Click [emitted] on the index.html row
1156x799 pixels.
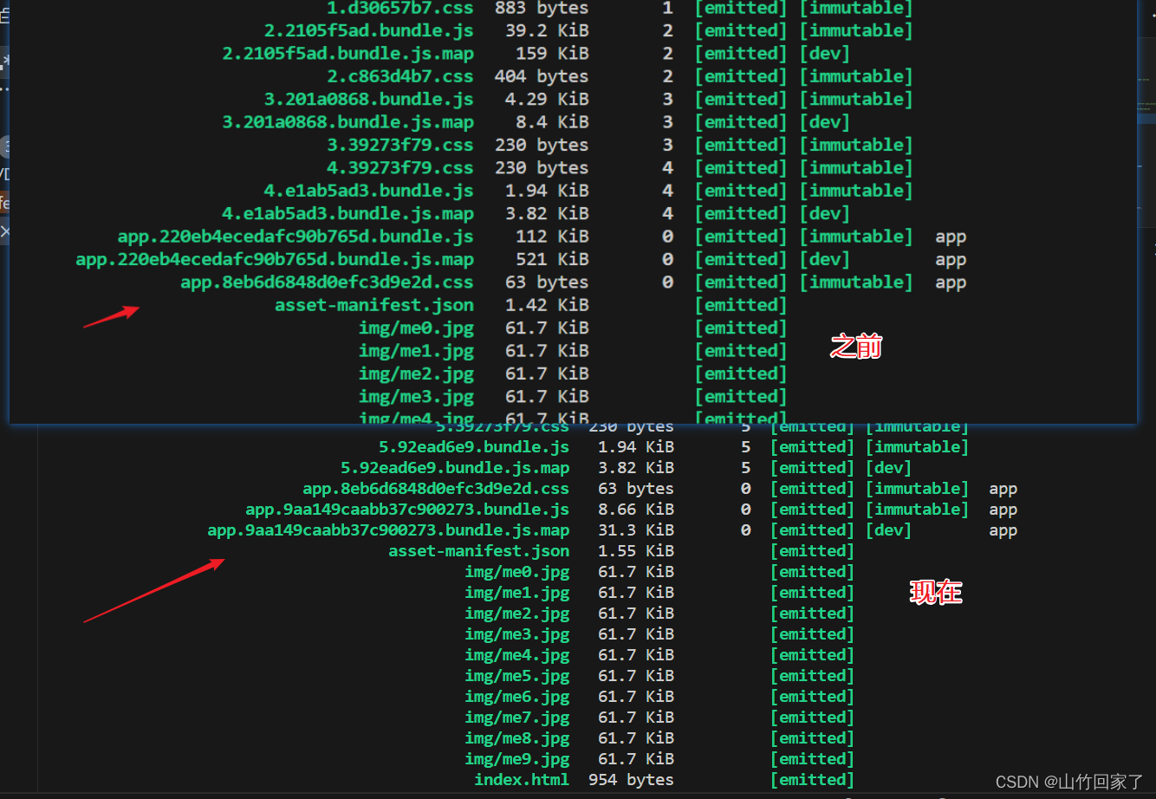click(813, 780)
